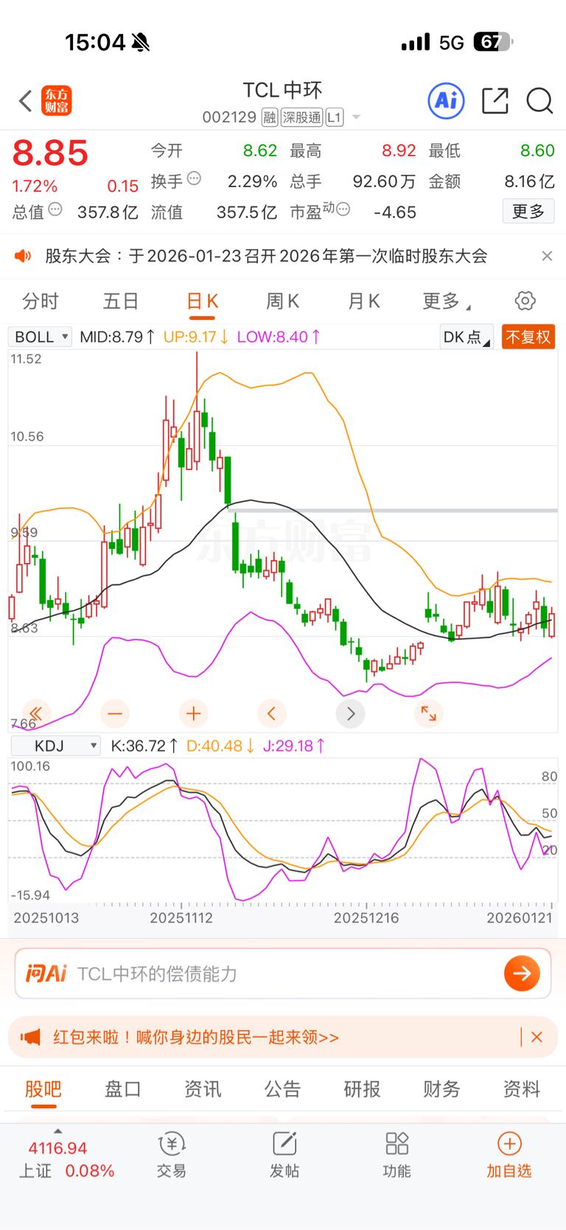Jump to earliest with double-left arrow
Screen dimensions: 566x1230
tap(37, 713)
